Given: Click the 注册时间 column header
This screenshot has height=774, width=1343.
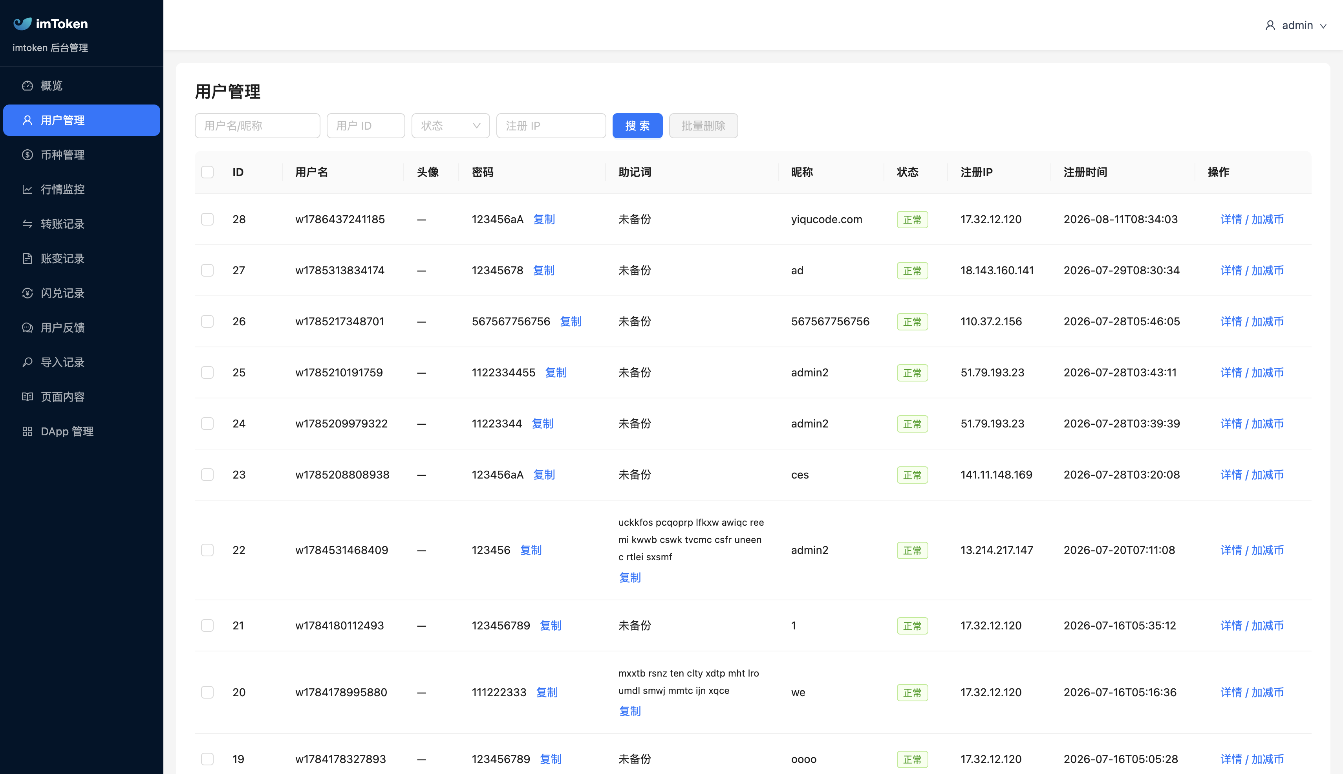Looking at the screenshot, I should (1085, 172).
